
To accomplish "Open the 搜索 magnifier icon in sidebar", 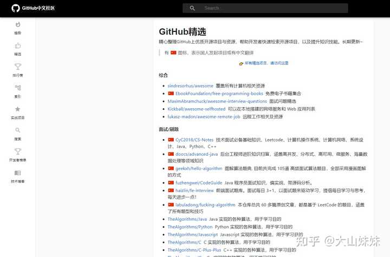I will tap(18, 130).
